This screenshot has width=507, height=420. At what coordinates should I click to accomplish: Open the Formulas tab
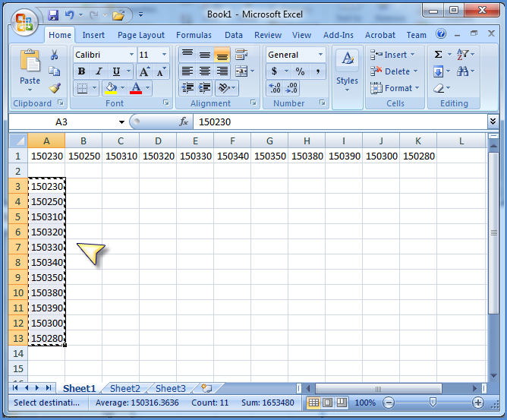(194, 35)
